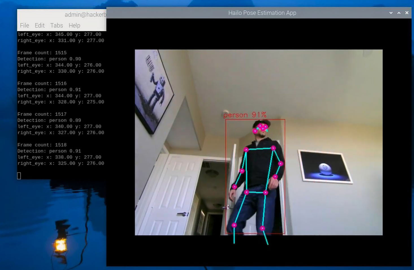The height and width of the screenshot is (270, 414).
Task: Click the "Frame count: 1517" terminal line
Action: (42, 114)
